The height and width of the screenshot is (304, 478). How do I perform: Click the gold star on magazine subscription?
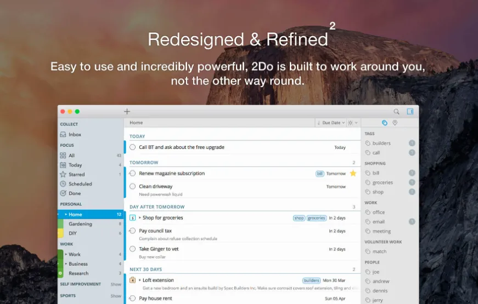353,174
